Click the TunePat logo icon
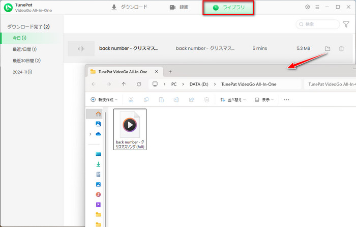Viewport: 356px width, 227px height. 9,8
